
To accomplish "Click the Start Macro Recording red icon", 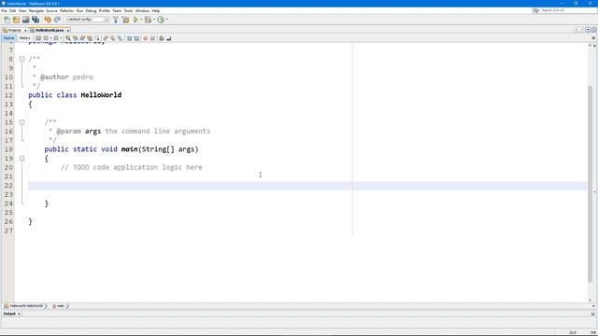I will [x=146, y=38].
